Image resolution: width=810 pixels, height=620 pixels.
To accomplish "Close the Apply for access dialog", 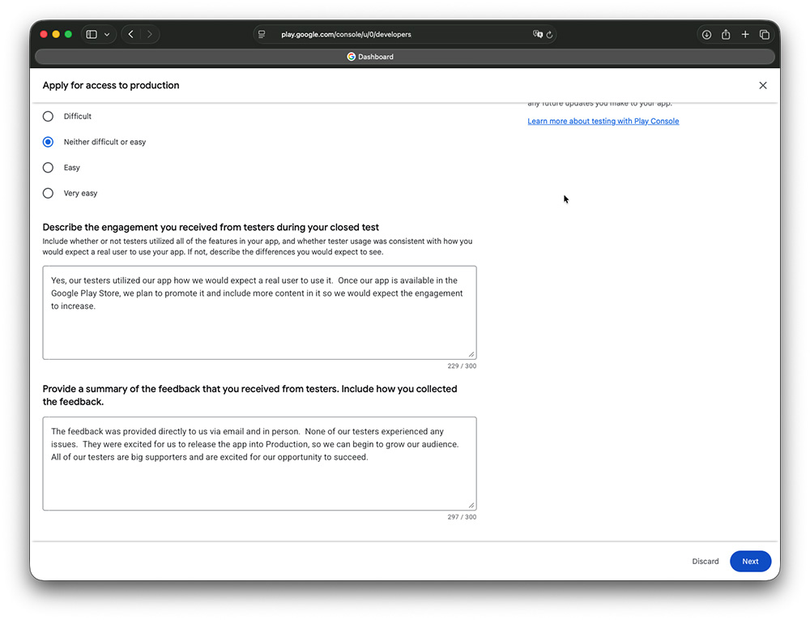I will tap(763, 85).
